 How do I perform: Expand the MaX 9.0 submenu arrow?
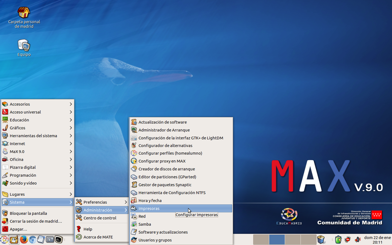(71, 152)
